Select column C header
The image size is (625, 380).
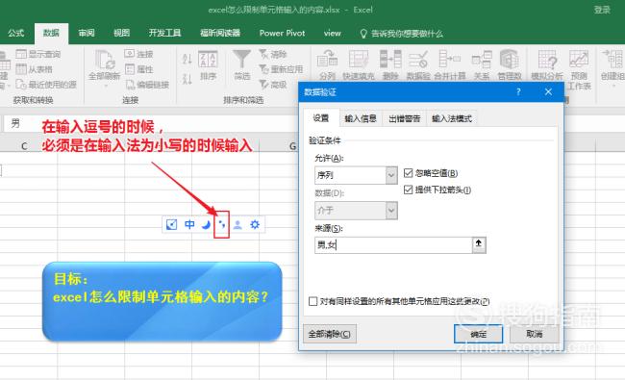(24, 146)
